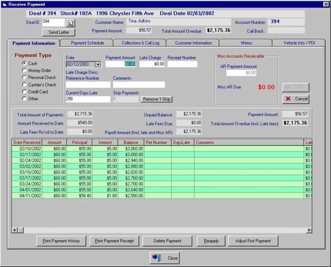Click the Close button with door icon
Viewport: 331px width, 267px height.
coord(165,258)
